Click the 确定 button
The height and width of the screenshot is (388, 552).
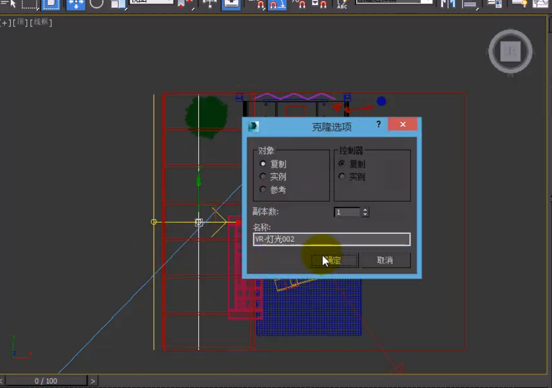[334, 260]
